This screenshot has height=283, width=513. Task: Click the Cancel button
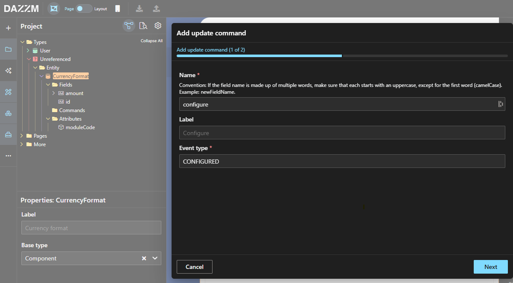point(194,267)
